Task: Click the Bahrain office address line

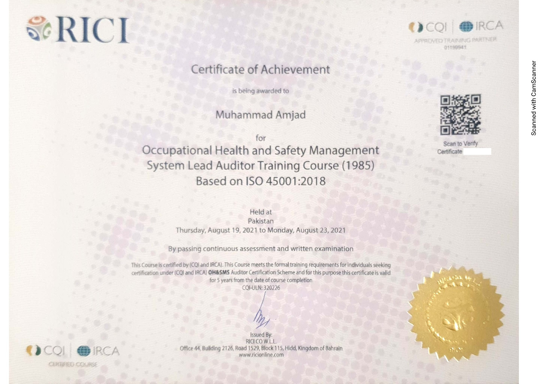Action: [261, 348]
